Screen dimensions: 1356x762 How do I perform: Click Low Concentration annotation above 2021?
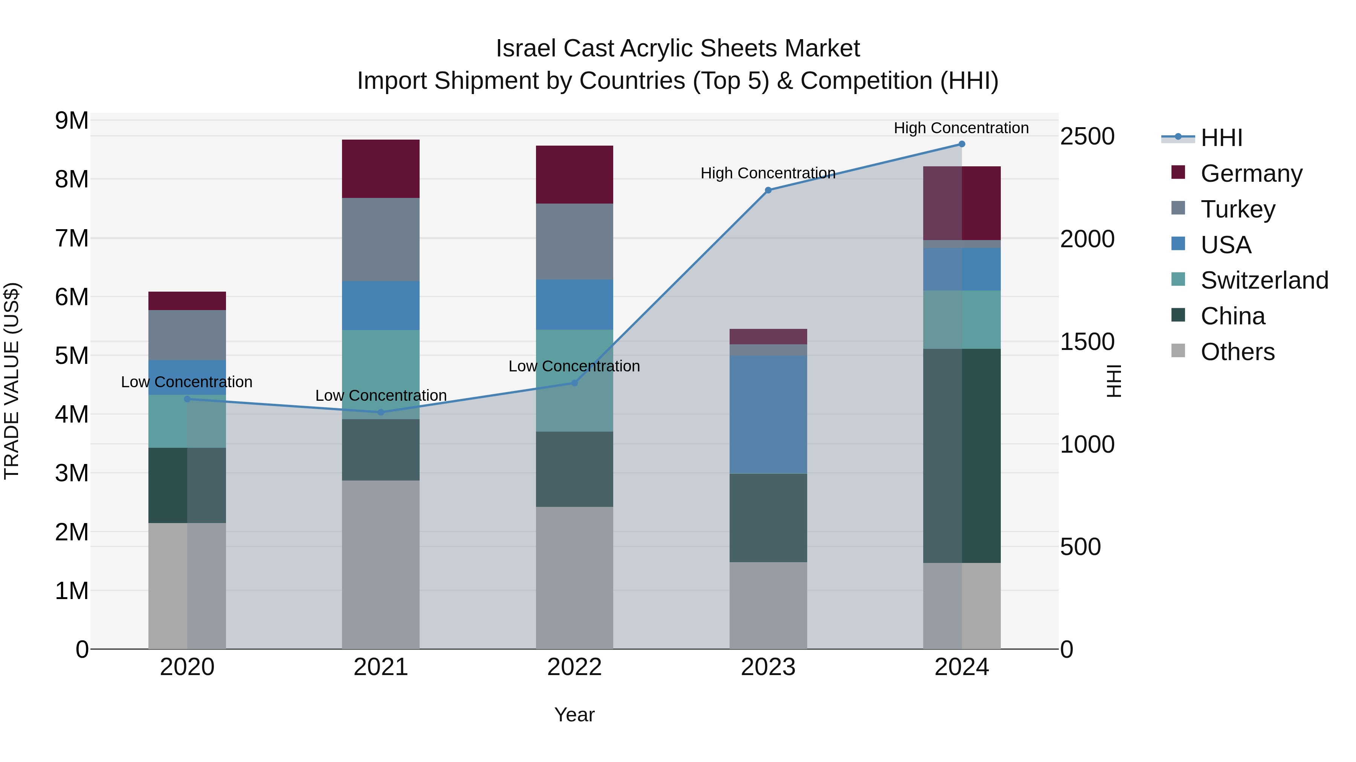[x=381, y=395]
